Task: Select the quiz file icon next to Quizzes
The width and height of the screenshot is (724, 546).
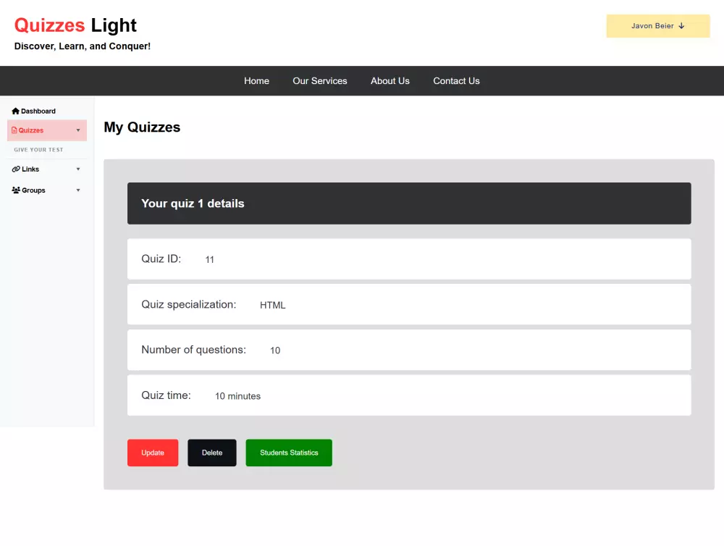Action: [15, 130]
